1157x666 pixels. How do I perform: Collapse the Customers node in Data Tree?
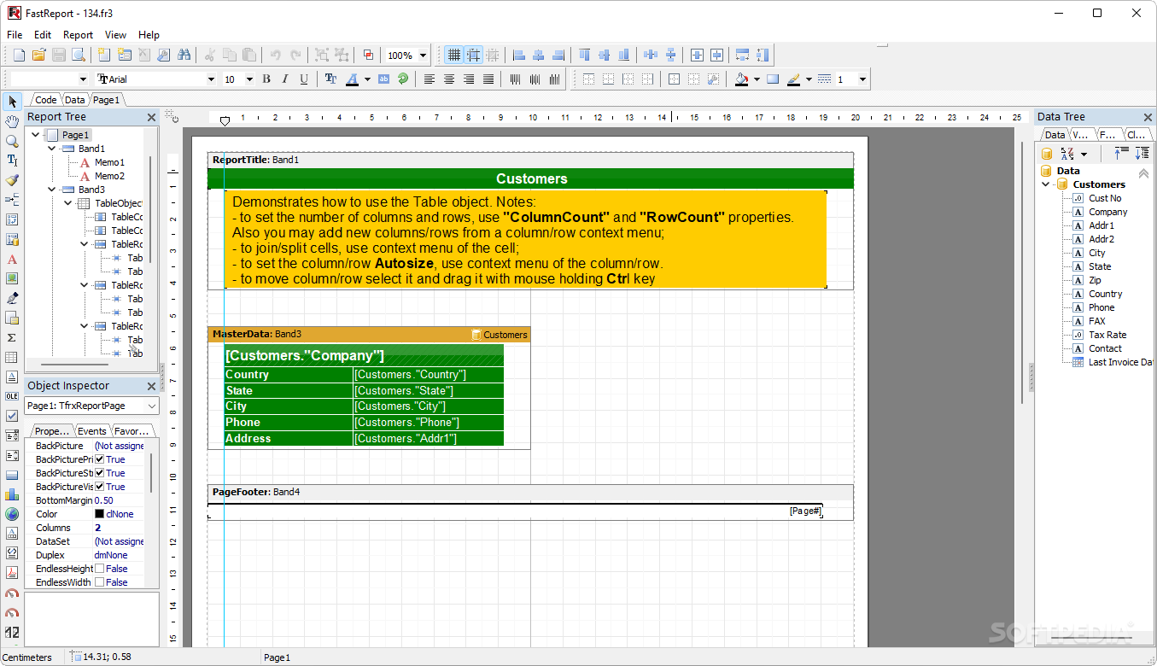[1045, 184]
